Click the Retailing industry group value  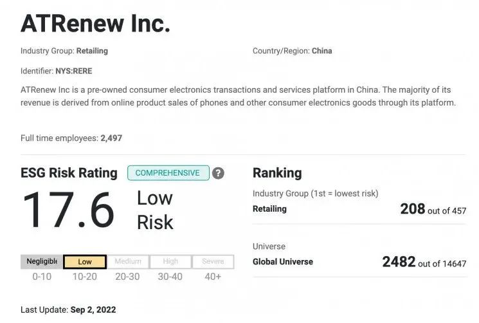92,51
